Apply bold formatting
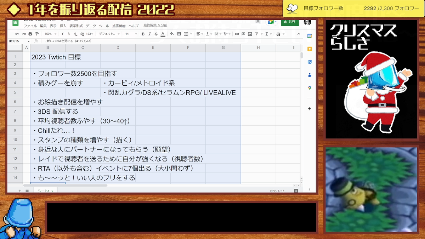 (143, 34)
